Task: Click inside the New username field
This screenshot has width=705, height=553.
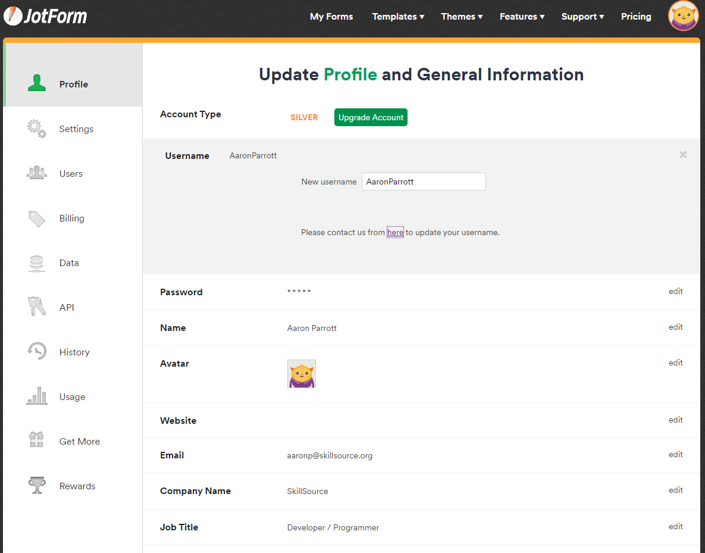Action: click(x=424, y=182)
